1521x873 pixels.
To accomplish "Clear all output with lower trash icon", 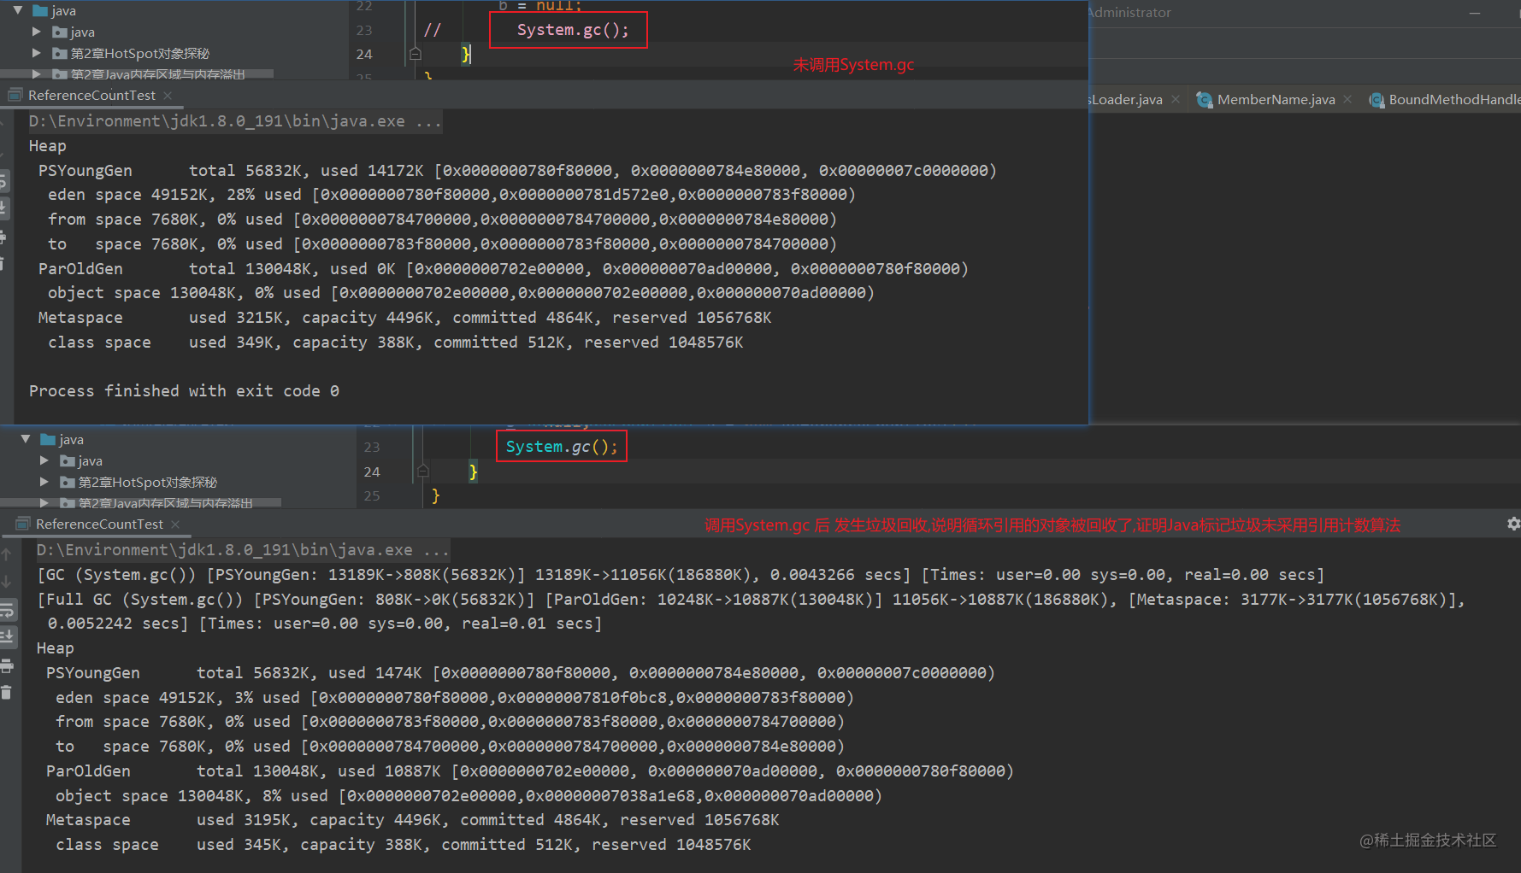I will tap(7, 692).
